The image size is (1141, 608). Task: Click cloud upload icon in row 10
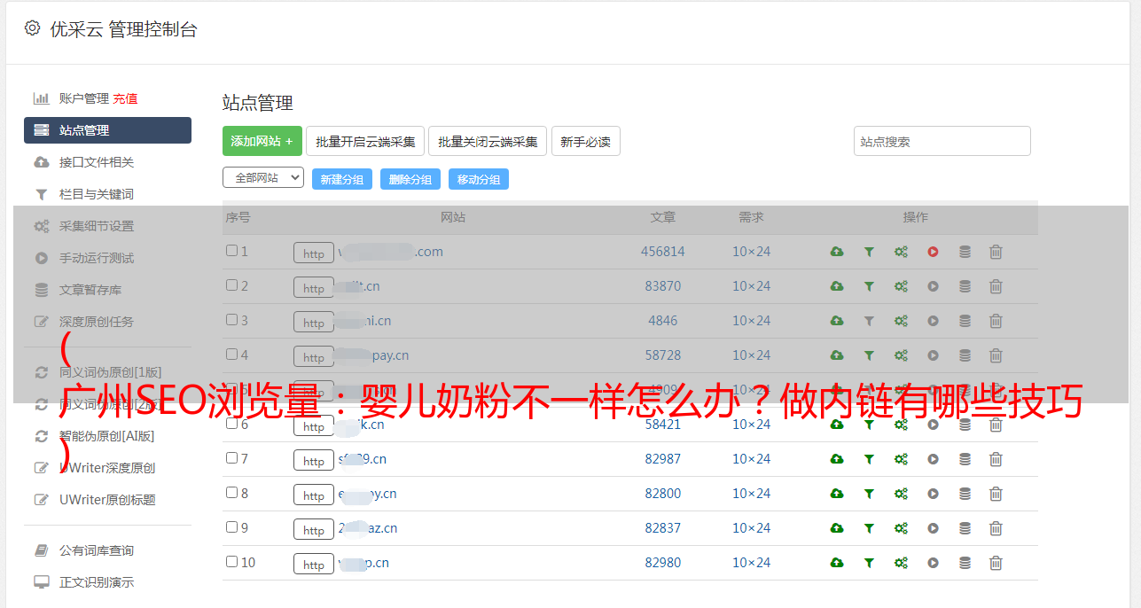837,563
